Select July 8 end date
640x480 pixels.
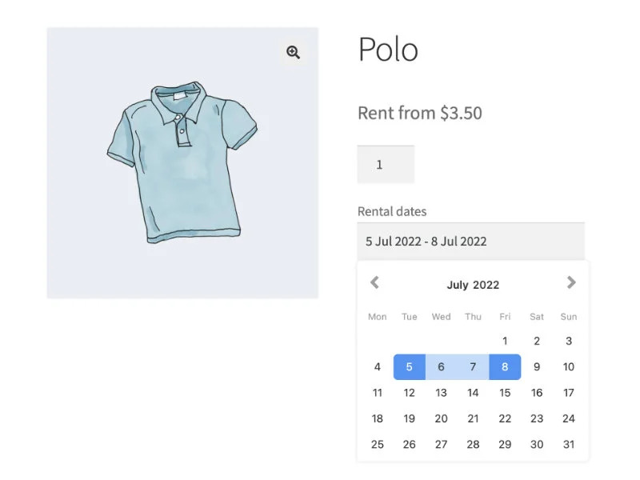pyautogui.click(x=505, y=367)
